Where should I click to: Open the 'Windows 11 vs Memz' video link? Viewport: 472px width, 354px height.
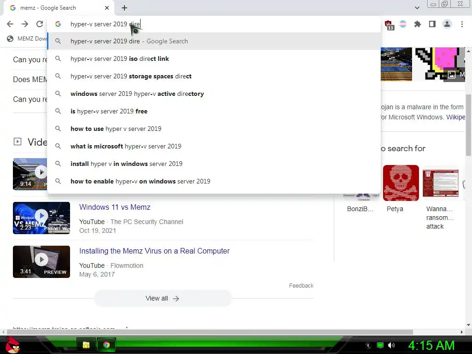115,207
